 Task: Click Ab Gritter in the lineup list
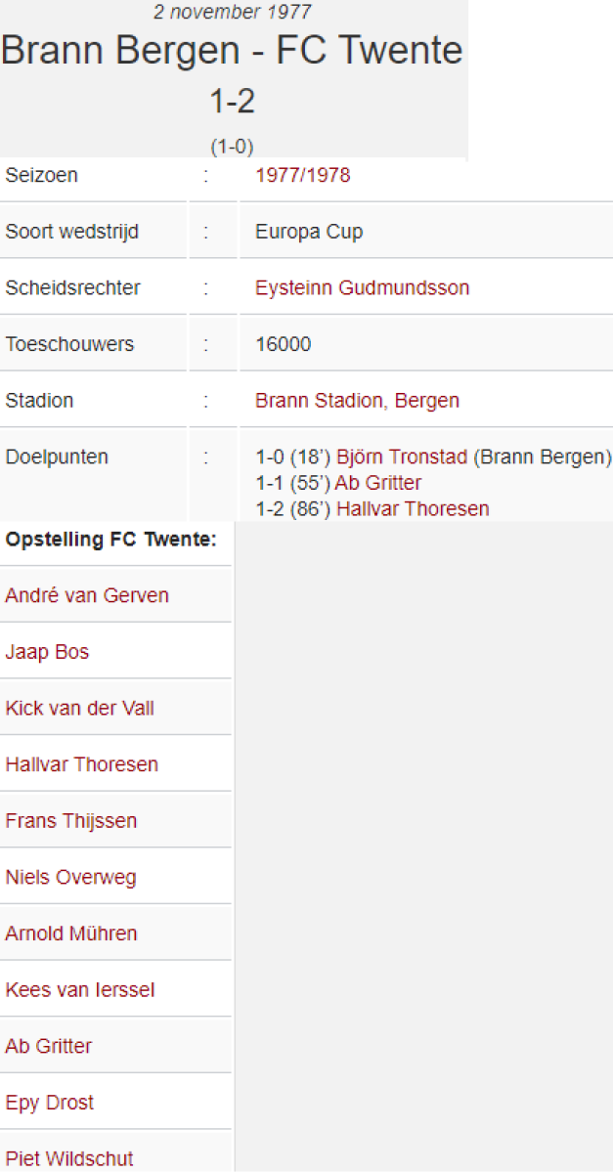[48, 1046]
